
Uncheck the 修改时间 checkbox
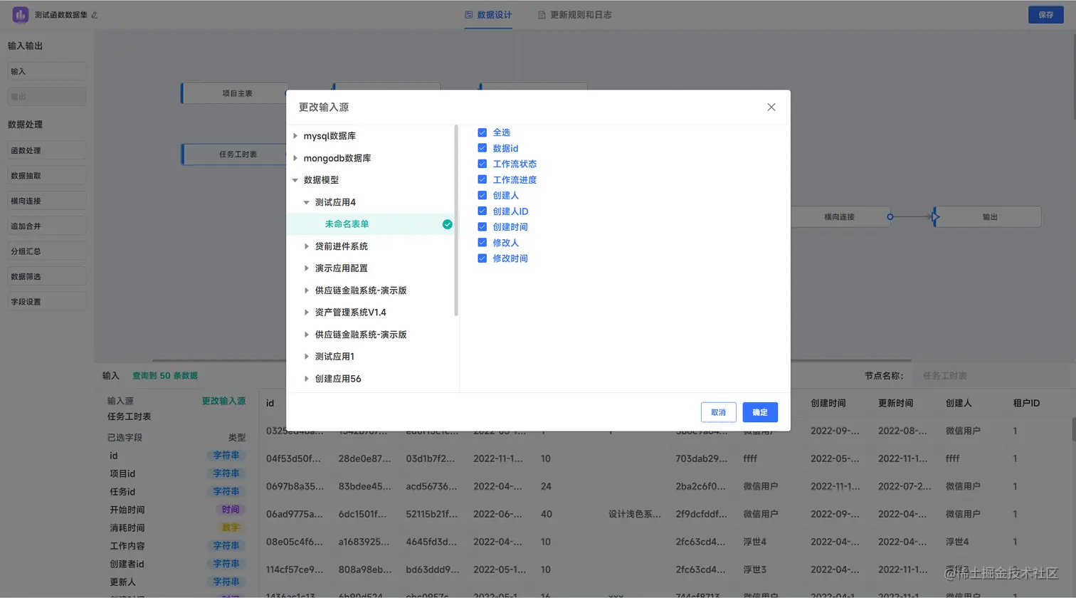coord(482,258)
